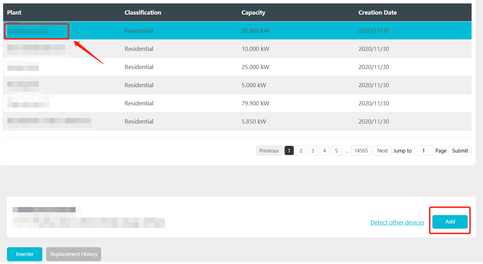Image resolution: width=483 pixels, height=264 pixels.
Task: Click the Add button
Action: pos(450,222)
